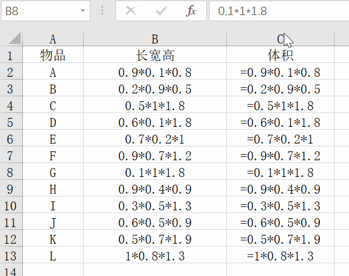Click cell containing =0.1*1*1.8
Screen dimensions: 349x276
[x=280, y=171]
